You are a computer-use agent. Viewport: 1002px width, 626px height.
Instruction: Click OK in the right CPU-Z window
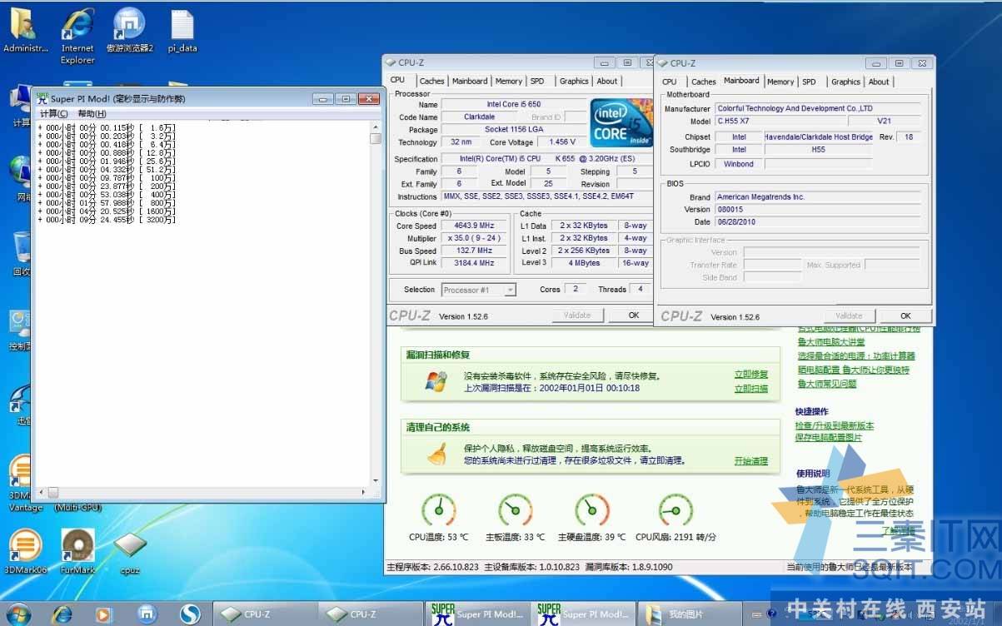click(x=905, y=316)
